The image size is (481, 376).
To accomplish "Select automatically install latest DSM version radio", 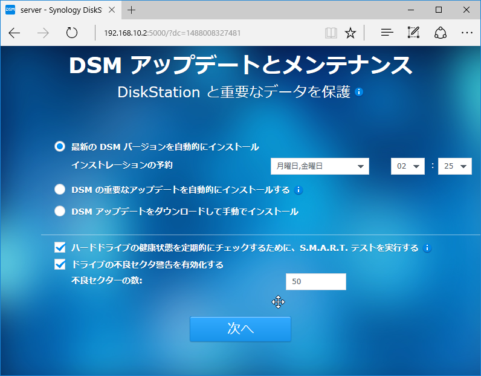I will tap(60, 146).
